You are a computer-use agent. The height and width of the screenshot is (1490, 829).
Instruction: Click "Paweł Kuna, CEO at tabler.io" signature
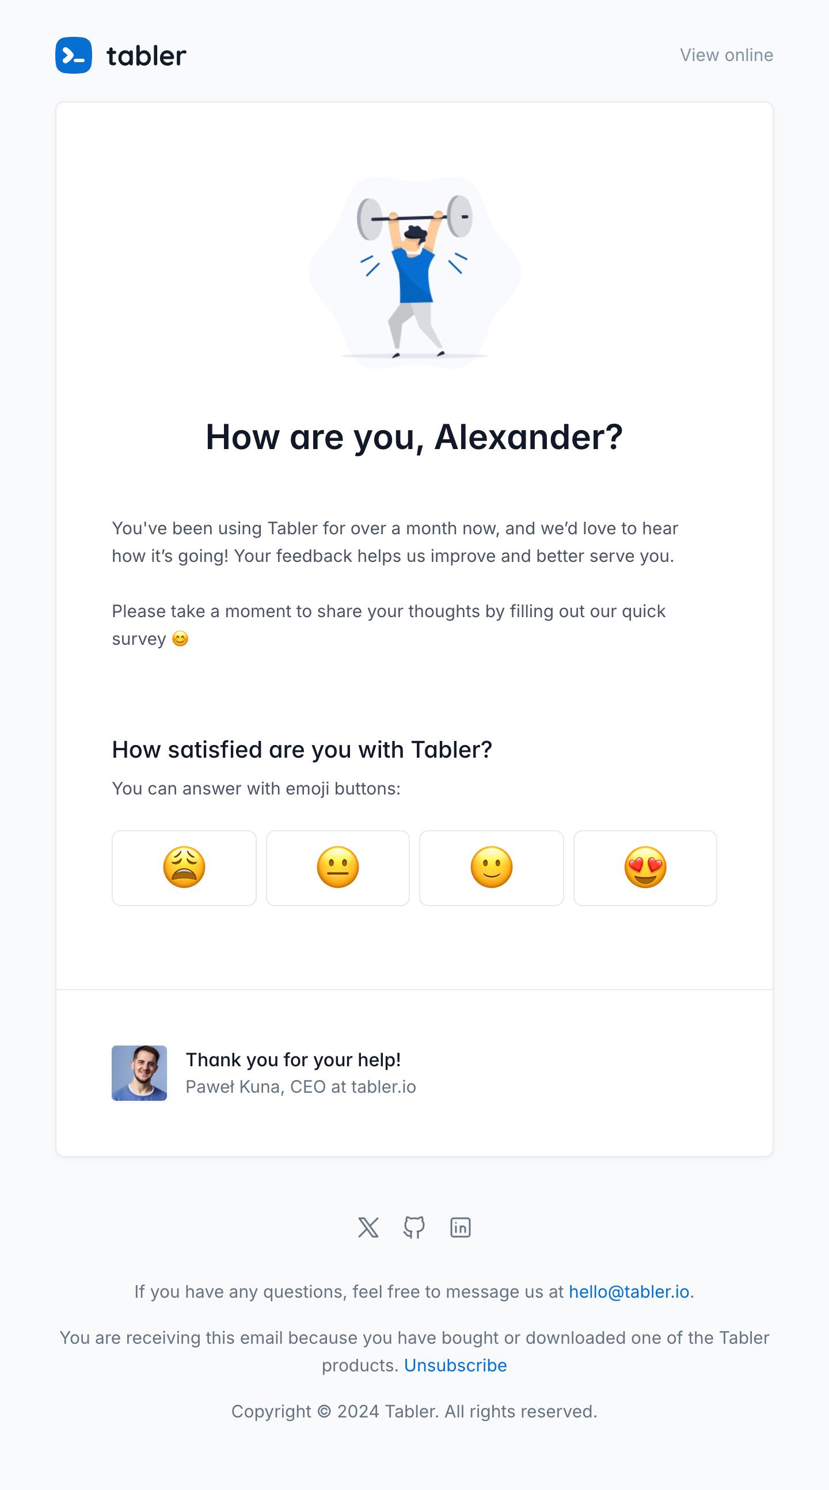tap(301, 1087)
